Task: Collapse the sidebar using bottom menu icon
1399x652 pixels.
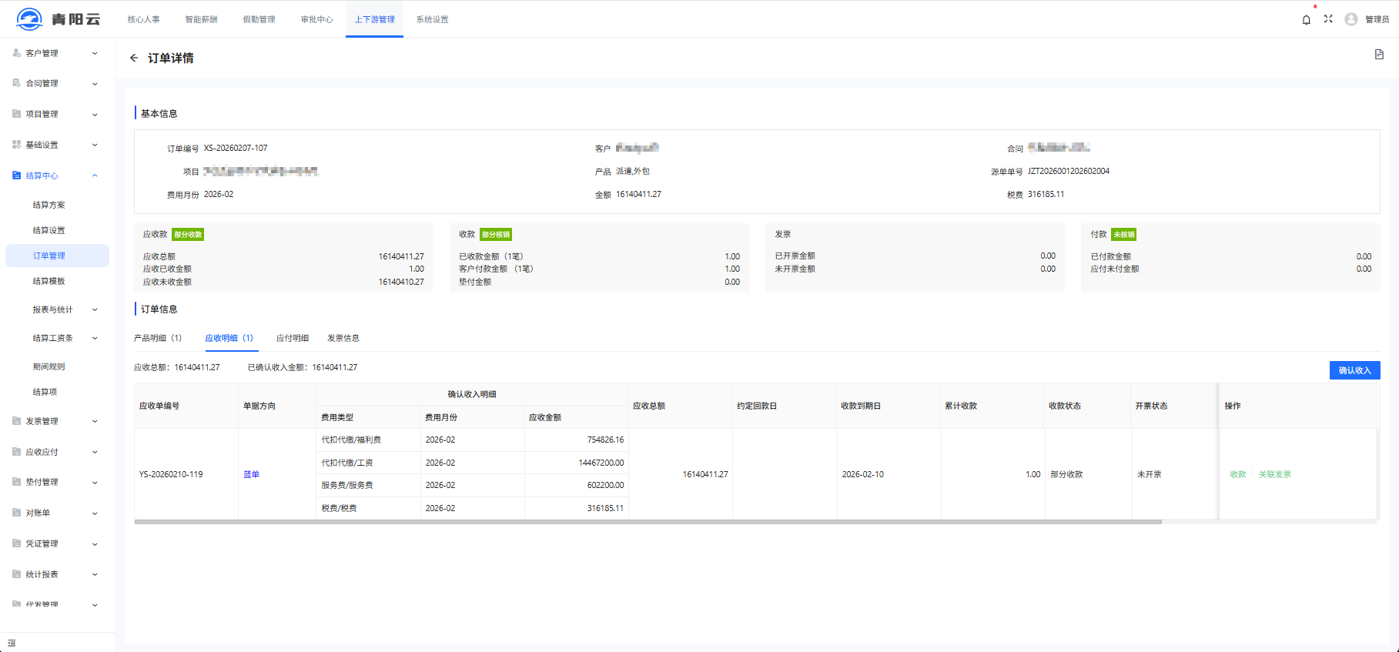Action: pos(12,643)
